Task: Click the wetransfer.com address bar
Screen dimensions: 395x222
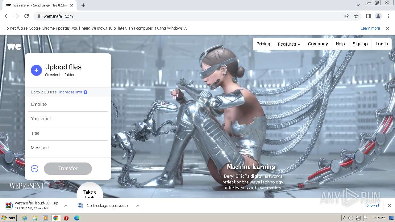Action: 191,16
